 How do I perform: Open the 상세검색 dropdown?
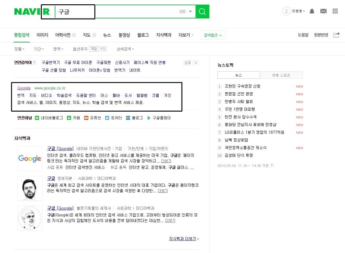125,49
